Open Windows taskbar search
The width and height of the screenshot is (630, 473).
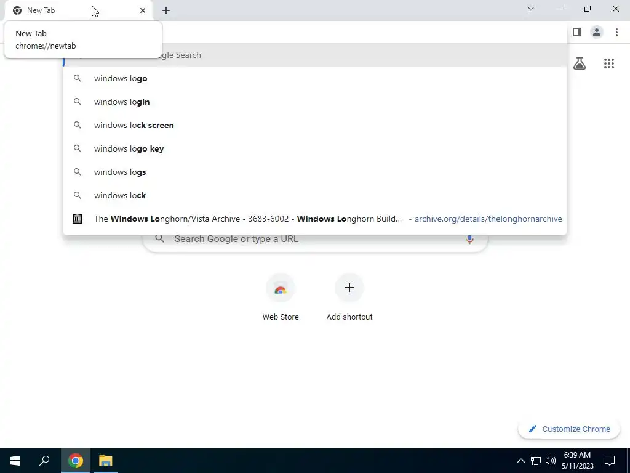(44, 461)
